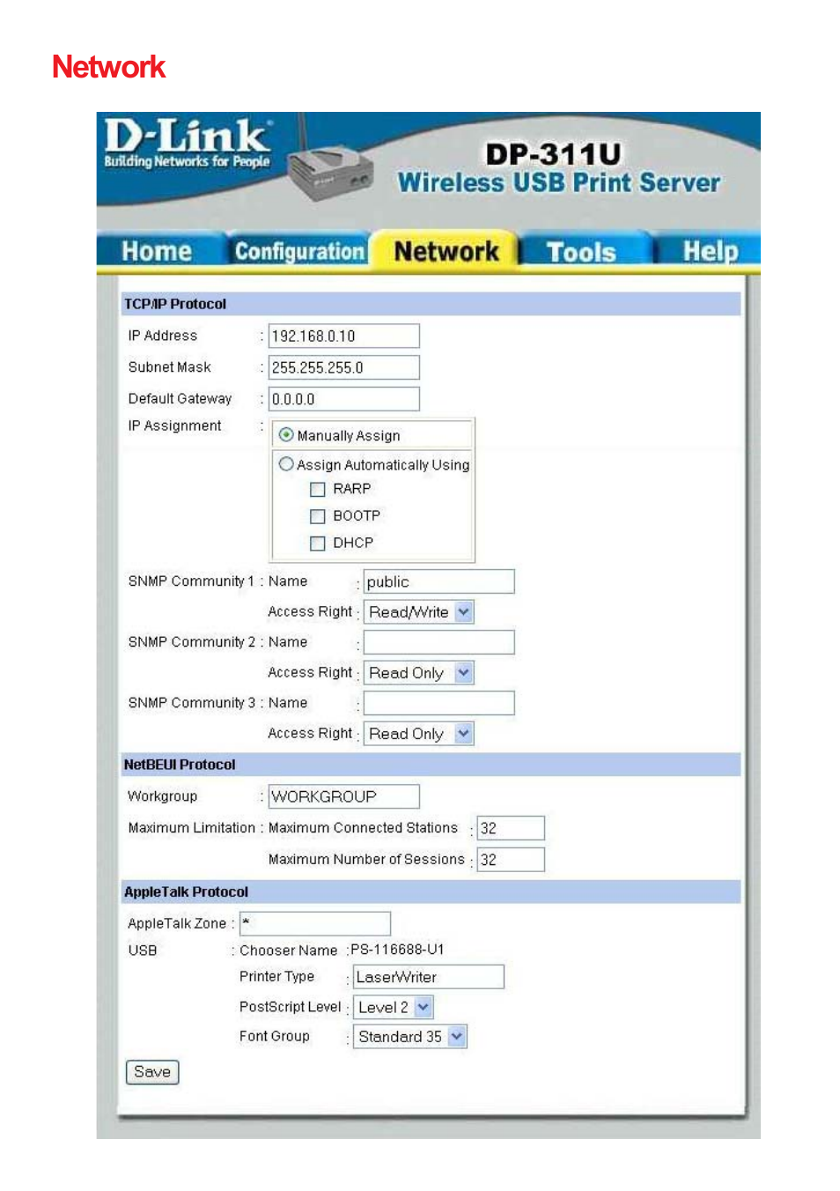Go to the Help tab
This screenshot has height=1191, width=840.
tap(710, 251)
